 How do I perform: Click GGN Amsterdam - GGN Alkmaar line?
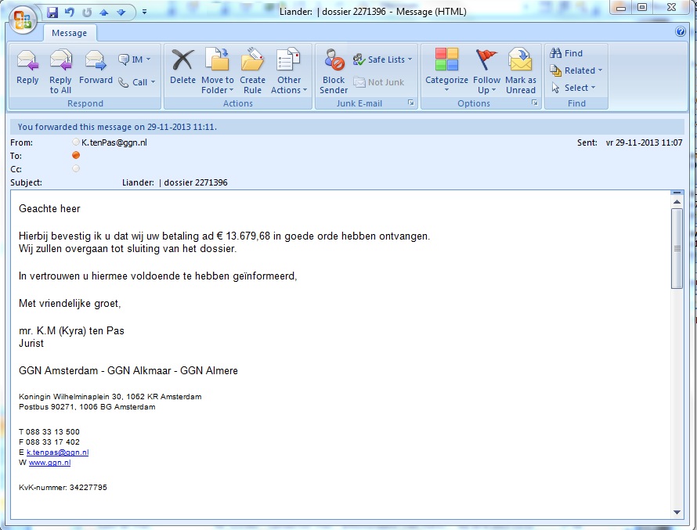point(128,371)
